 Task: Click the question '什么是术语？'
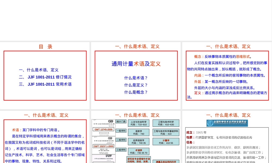pyautogui.click(x=136, y=78)
